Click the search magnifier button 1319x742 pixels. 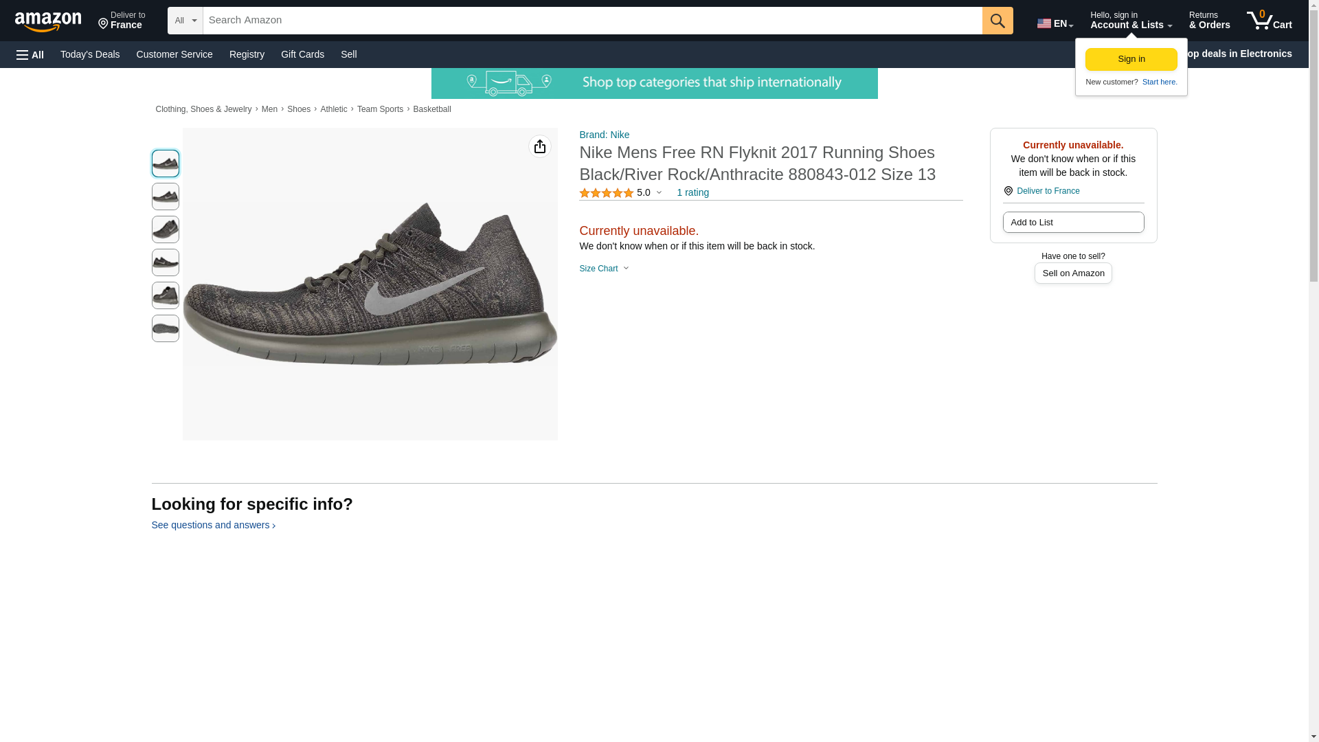997,21
